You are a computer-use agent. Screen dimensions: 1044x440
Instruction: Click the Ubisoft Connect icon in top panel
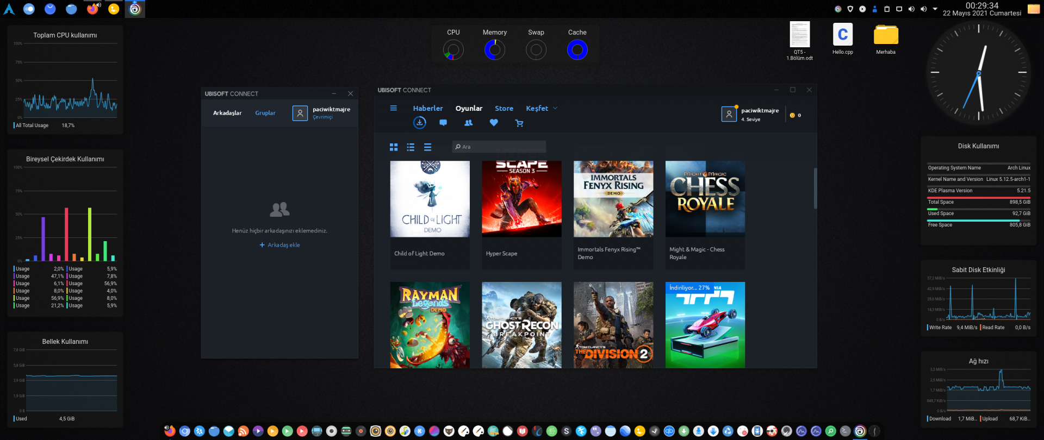click(x=135, y=9)
